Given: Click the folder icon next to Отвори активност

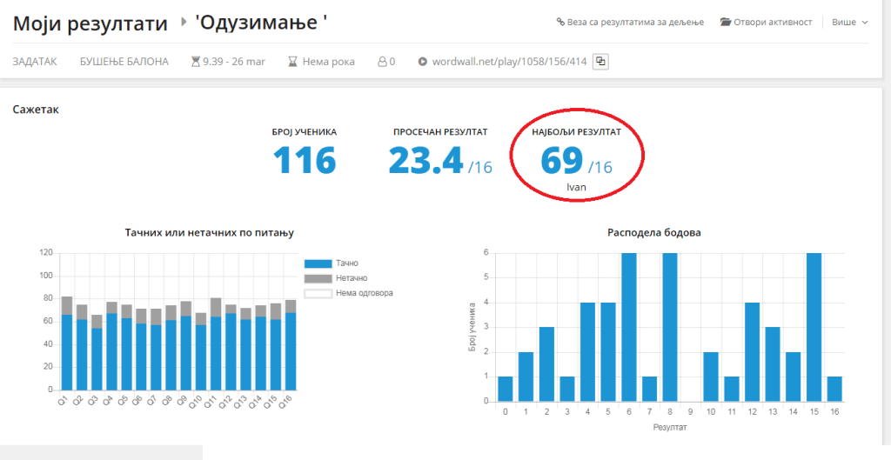Looking at the screenshot, I should [x=725, y=22].
